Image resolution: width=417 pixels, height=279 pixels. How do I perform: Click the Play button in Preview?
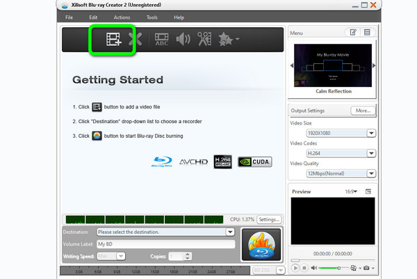point(295,268)
